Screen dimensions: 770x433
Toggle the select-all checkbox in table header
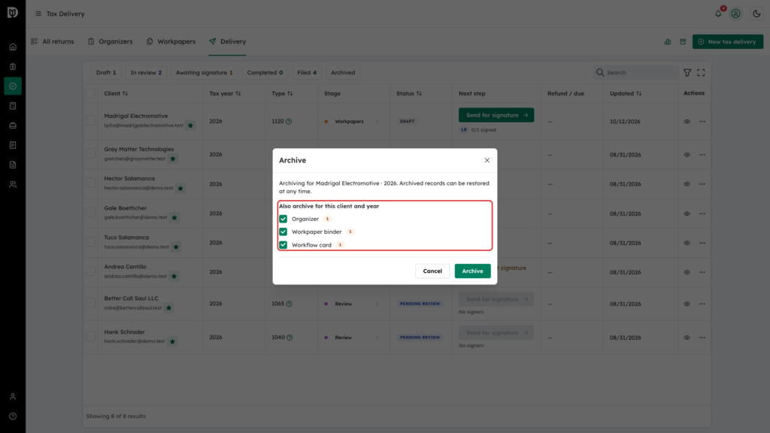click(90, 93)
